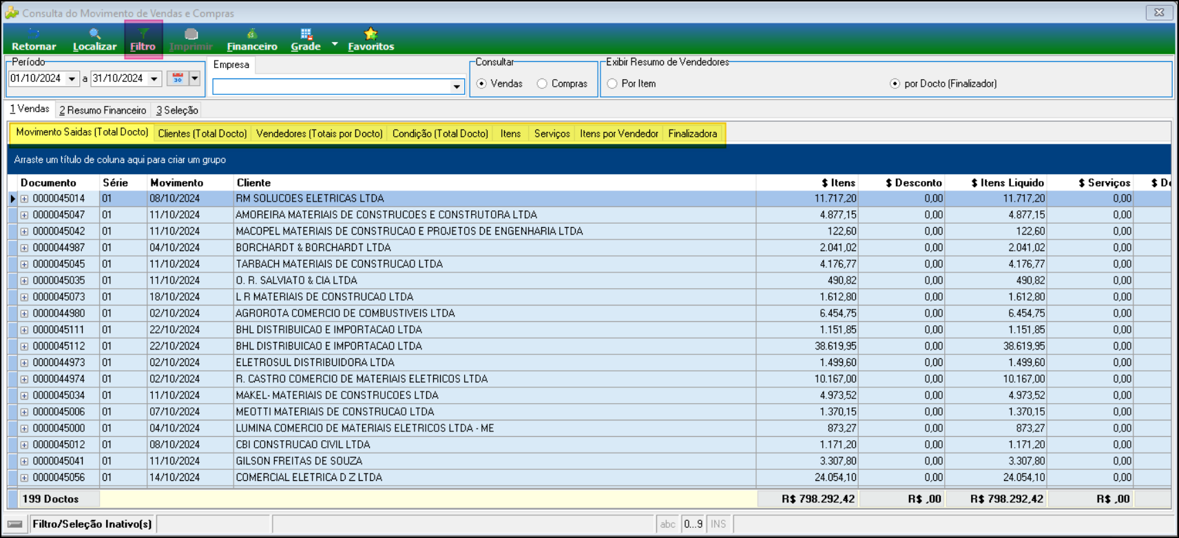Open the Localizar search tool
This screenshot has width=1179, height=538.
[x=94, y=39]
